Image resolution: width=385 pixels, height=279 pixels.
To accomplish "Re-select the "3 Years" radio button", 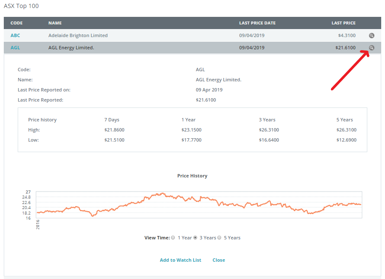I will 195,237.
